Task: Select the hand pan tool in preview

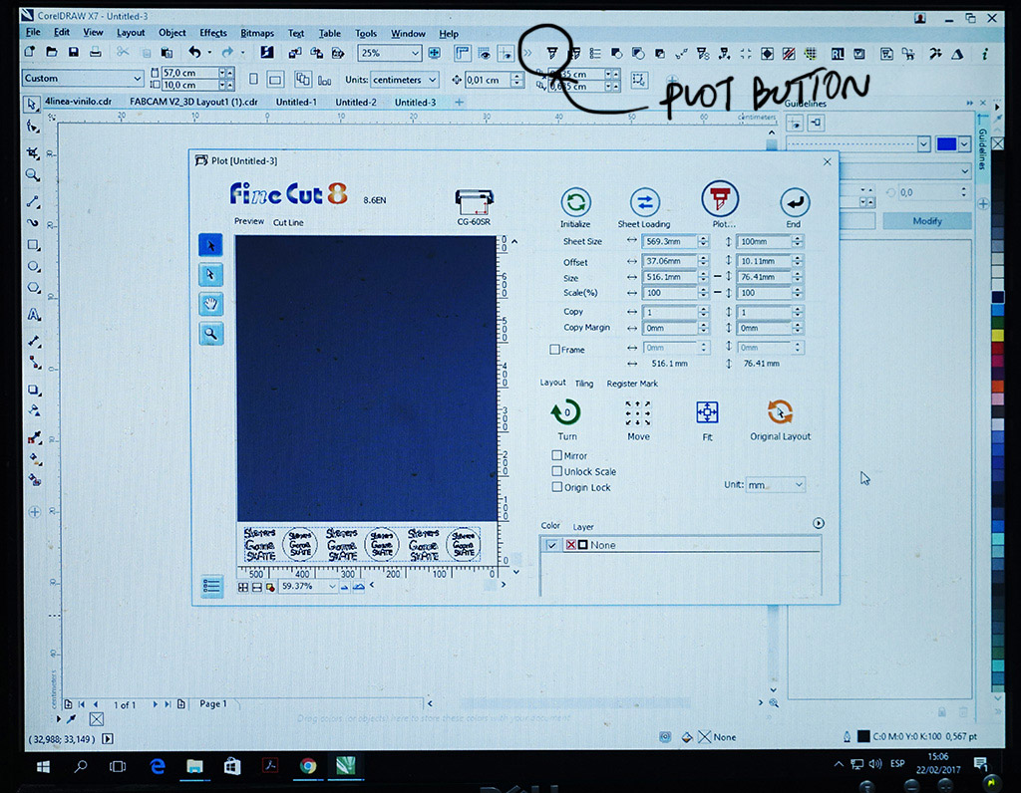Action: coord(211,305)
